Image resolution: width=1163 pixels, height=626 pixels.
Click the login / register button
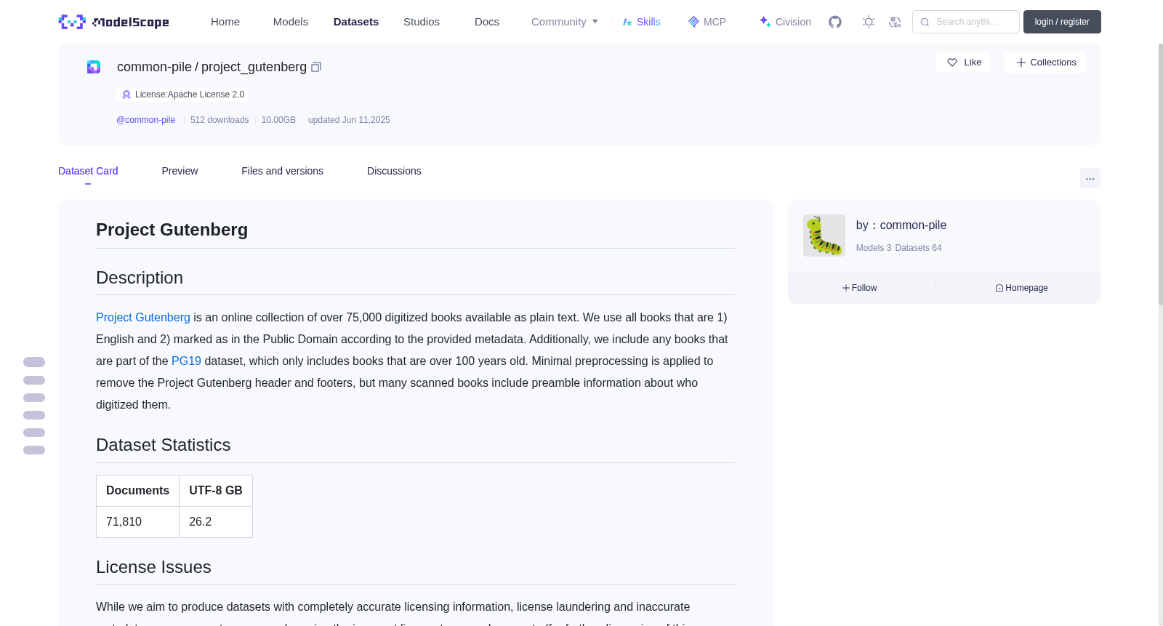(1062, 22)
